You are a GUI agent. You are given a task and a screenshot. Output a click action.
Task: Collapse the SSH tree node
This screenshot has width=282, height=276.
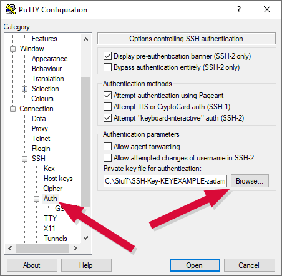tap(24, 159)
